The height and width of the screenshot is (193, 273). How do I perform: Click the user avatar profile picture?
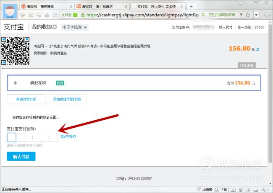coord(10,11)
